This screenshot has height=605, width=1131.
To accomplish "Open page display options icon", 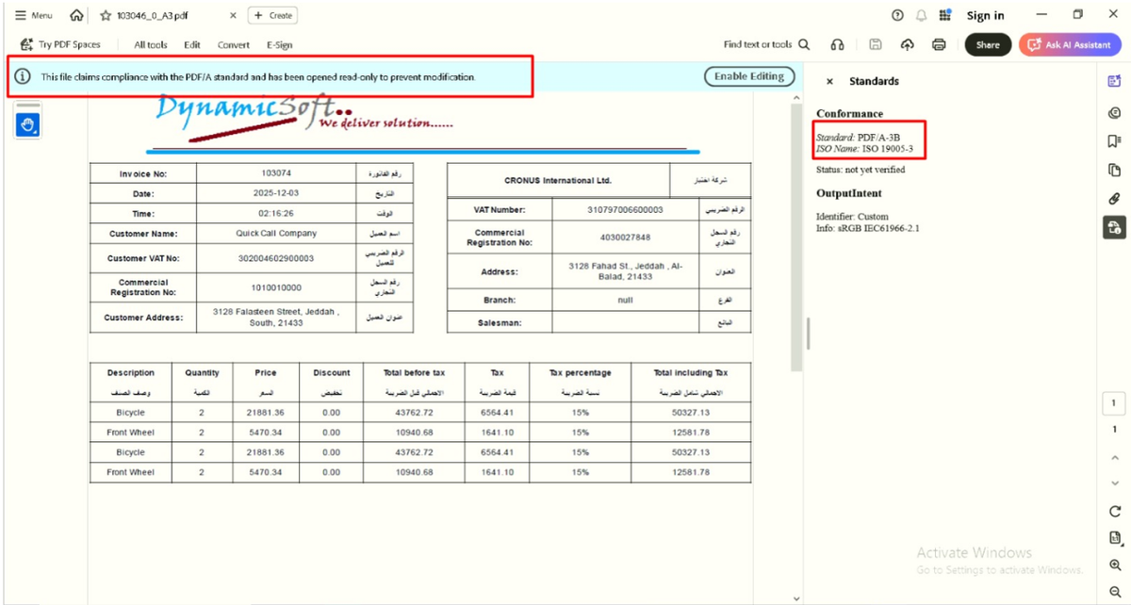I will click(x=1114, y=538).
